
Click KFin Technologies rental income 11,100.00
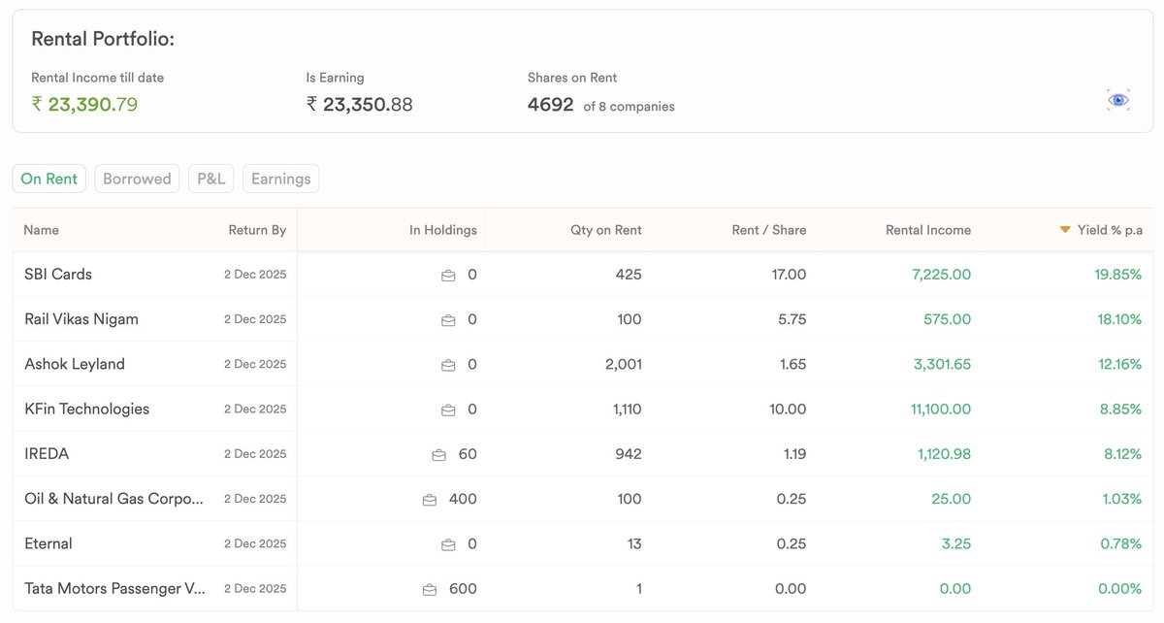click(x=941, y=409)
